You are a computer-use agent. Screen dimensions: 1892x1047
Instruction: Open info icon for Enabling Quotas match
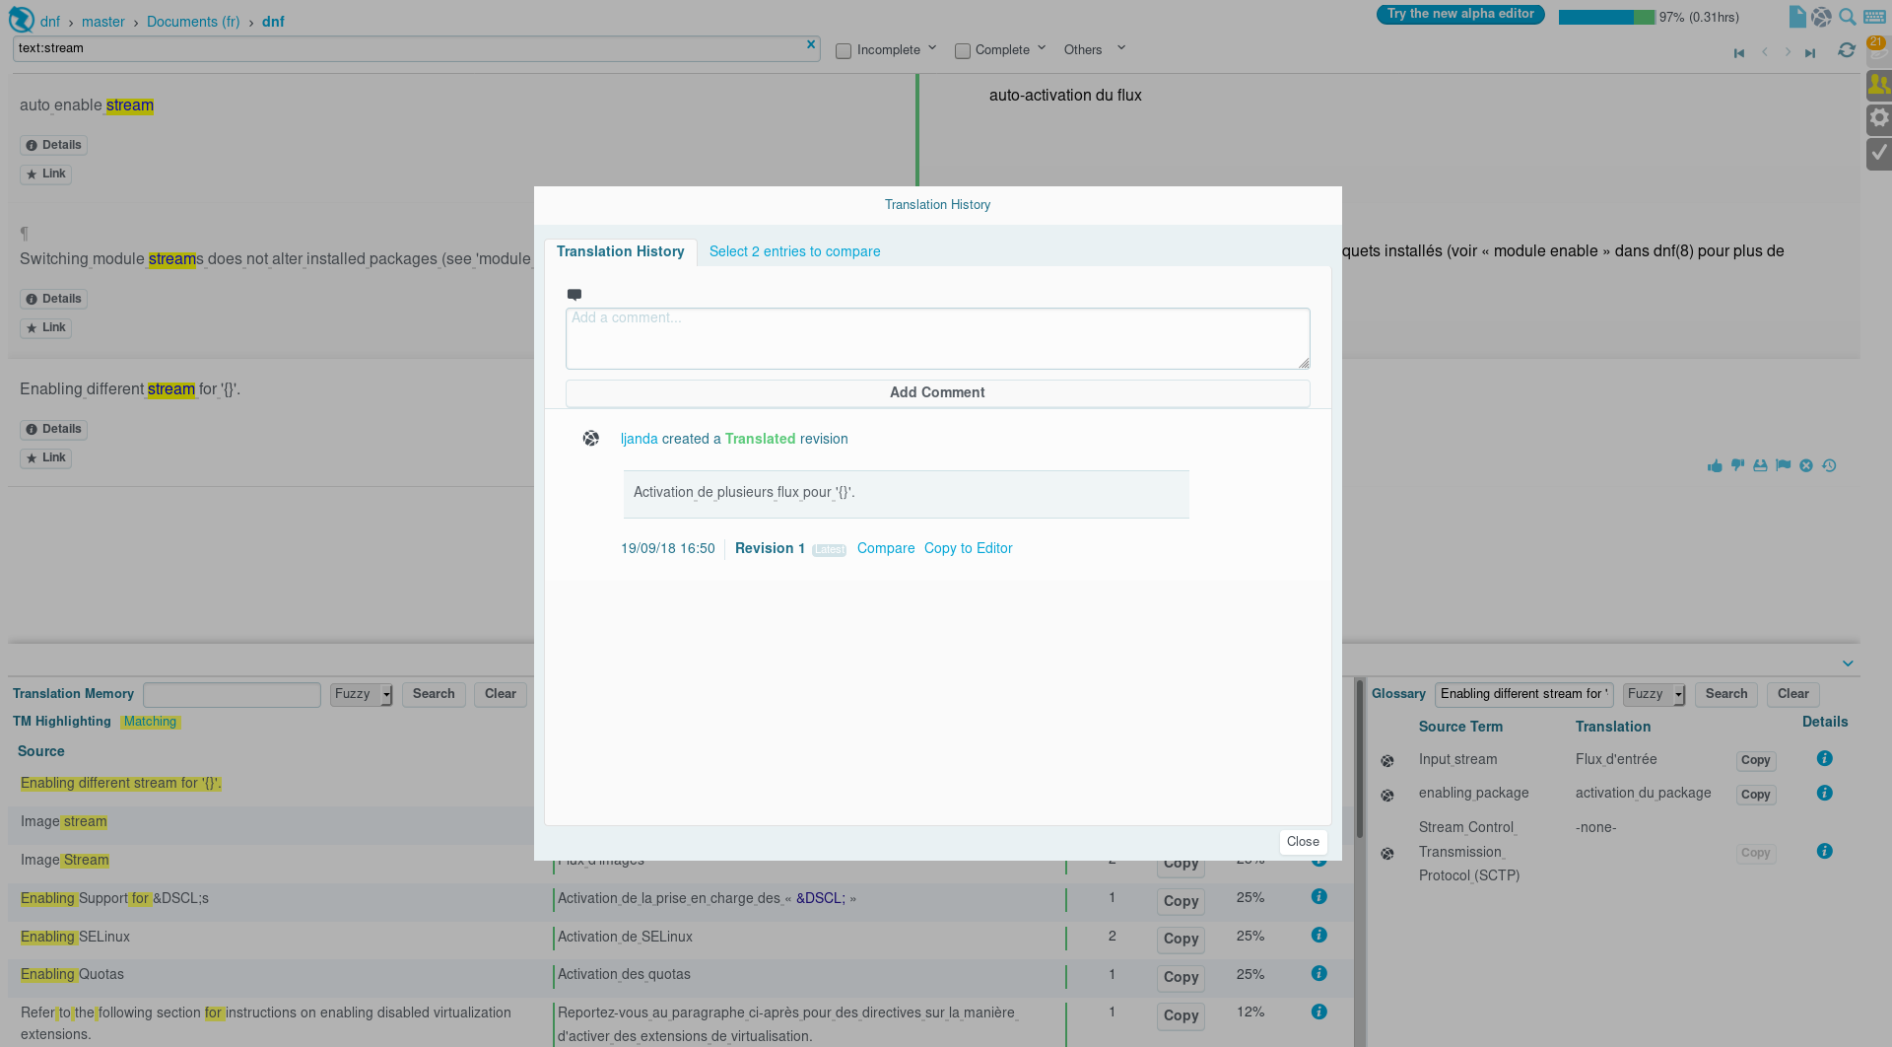(1319, 973)
